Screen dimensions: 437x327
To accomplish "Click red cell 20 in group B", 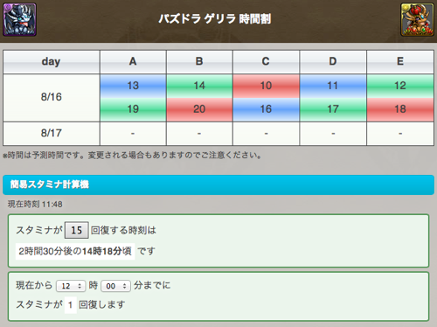I will (x=199, y=109).
